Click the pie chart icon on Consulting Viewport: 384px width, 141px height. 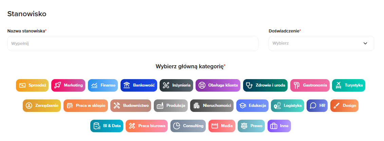(x=177, y=126)
